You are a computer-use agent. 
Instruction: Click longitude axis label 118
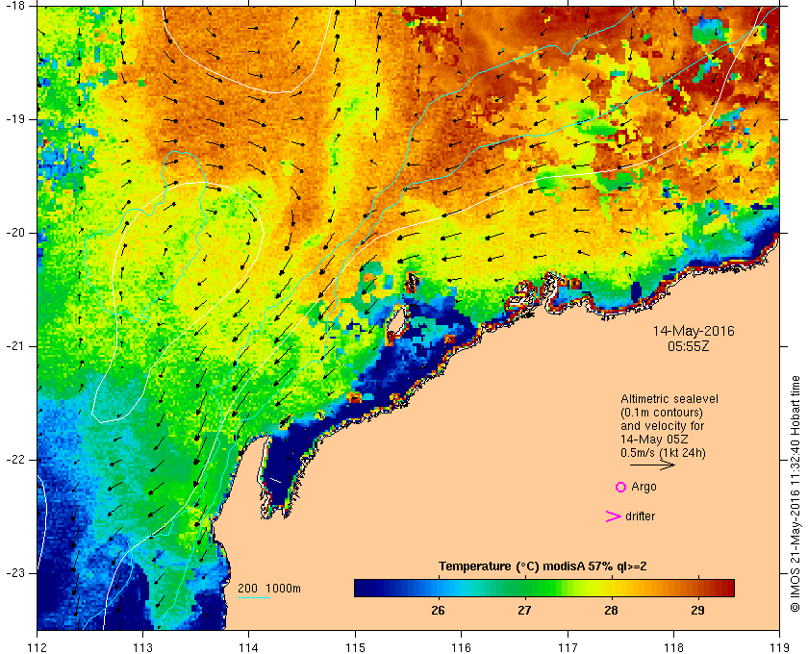pyautogui.click(x=673, y=647)
